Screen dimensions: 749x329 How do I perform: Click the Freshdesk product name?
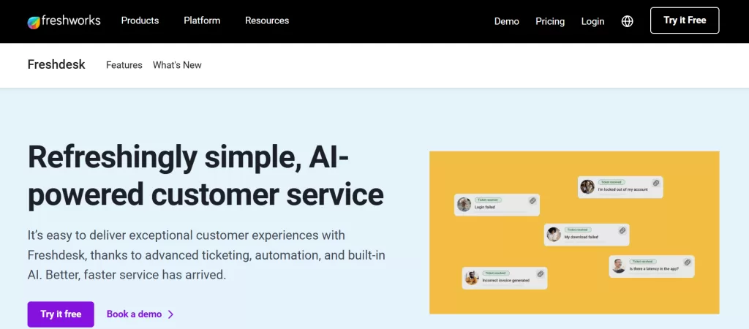click(x=56, y=64)
